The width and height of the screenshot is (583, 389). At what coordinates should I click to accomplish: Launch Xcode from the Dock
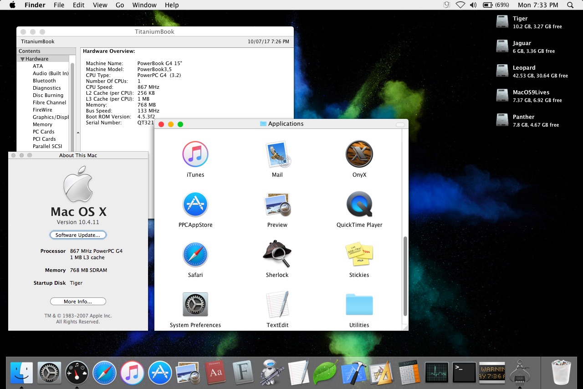tap(354, 373)
